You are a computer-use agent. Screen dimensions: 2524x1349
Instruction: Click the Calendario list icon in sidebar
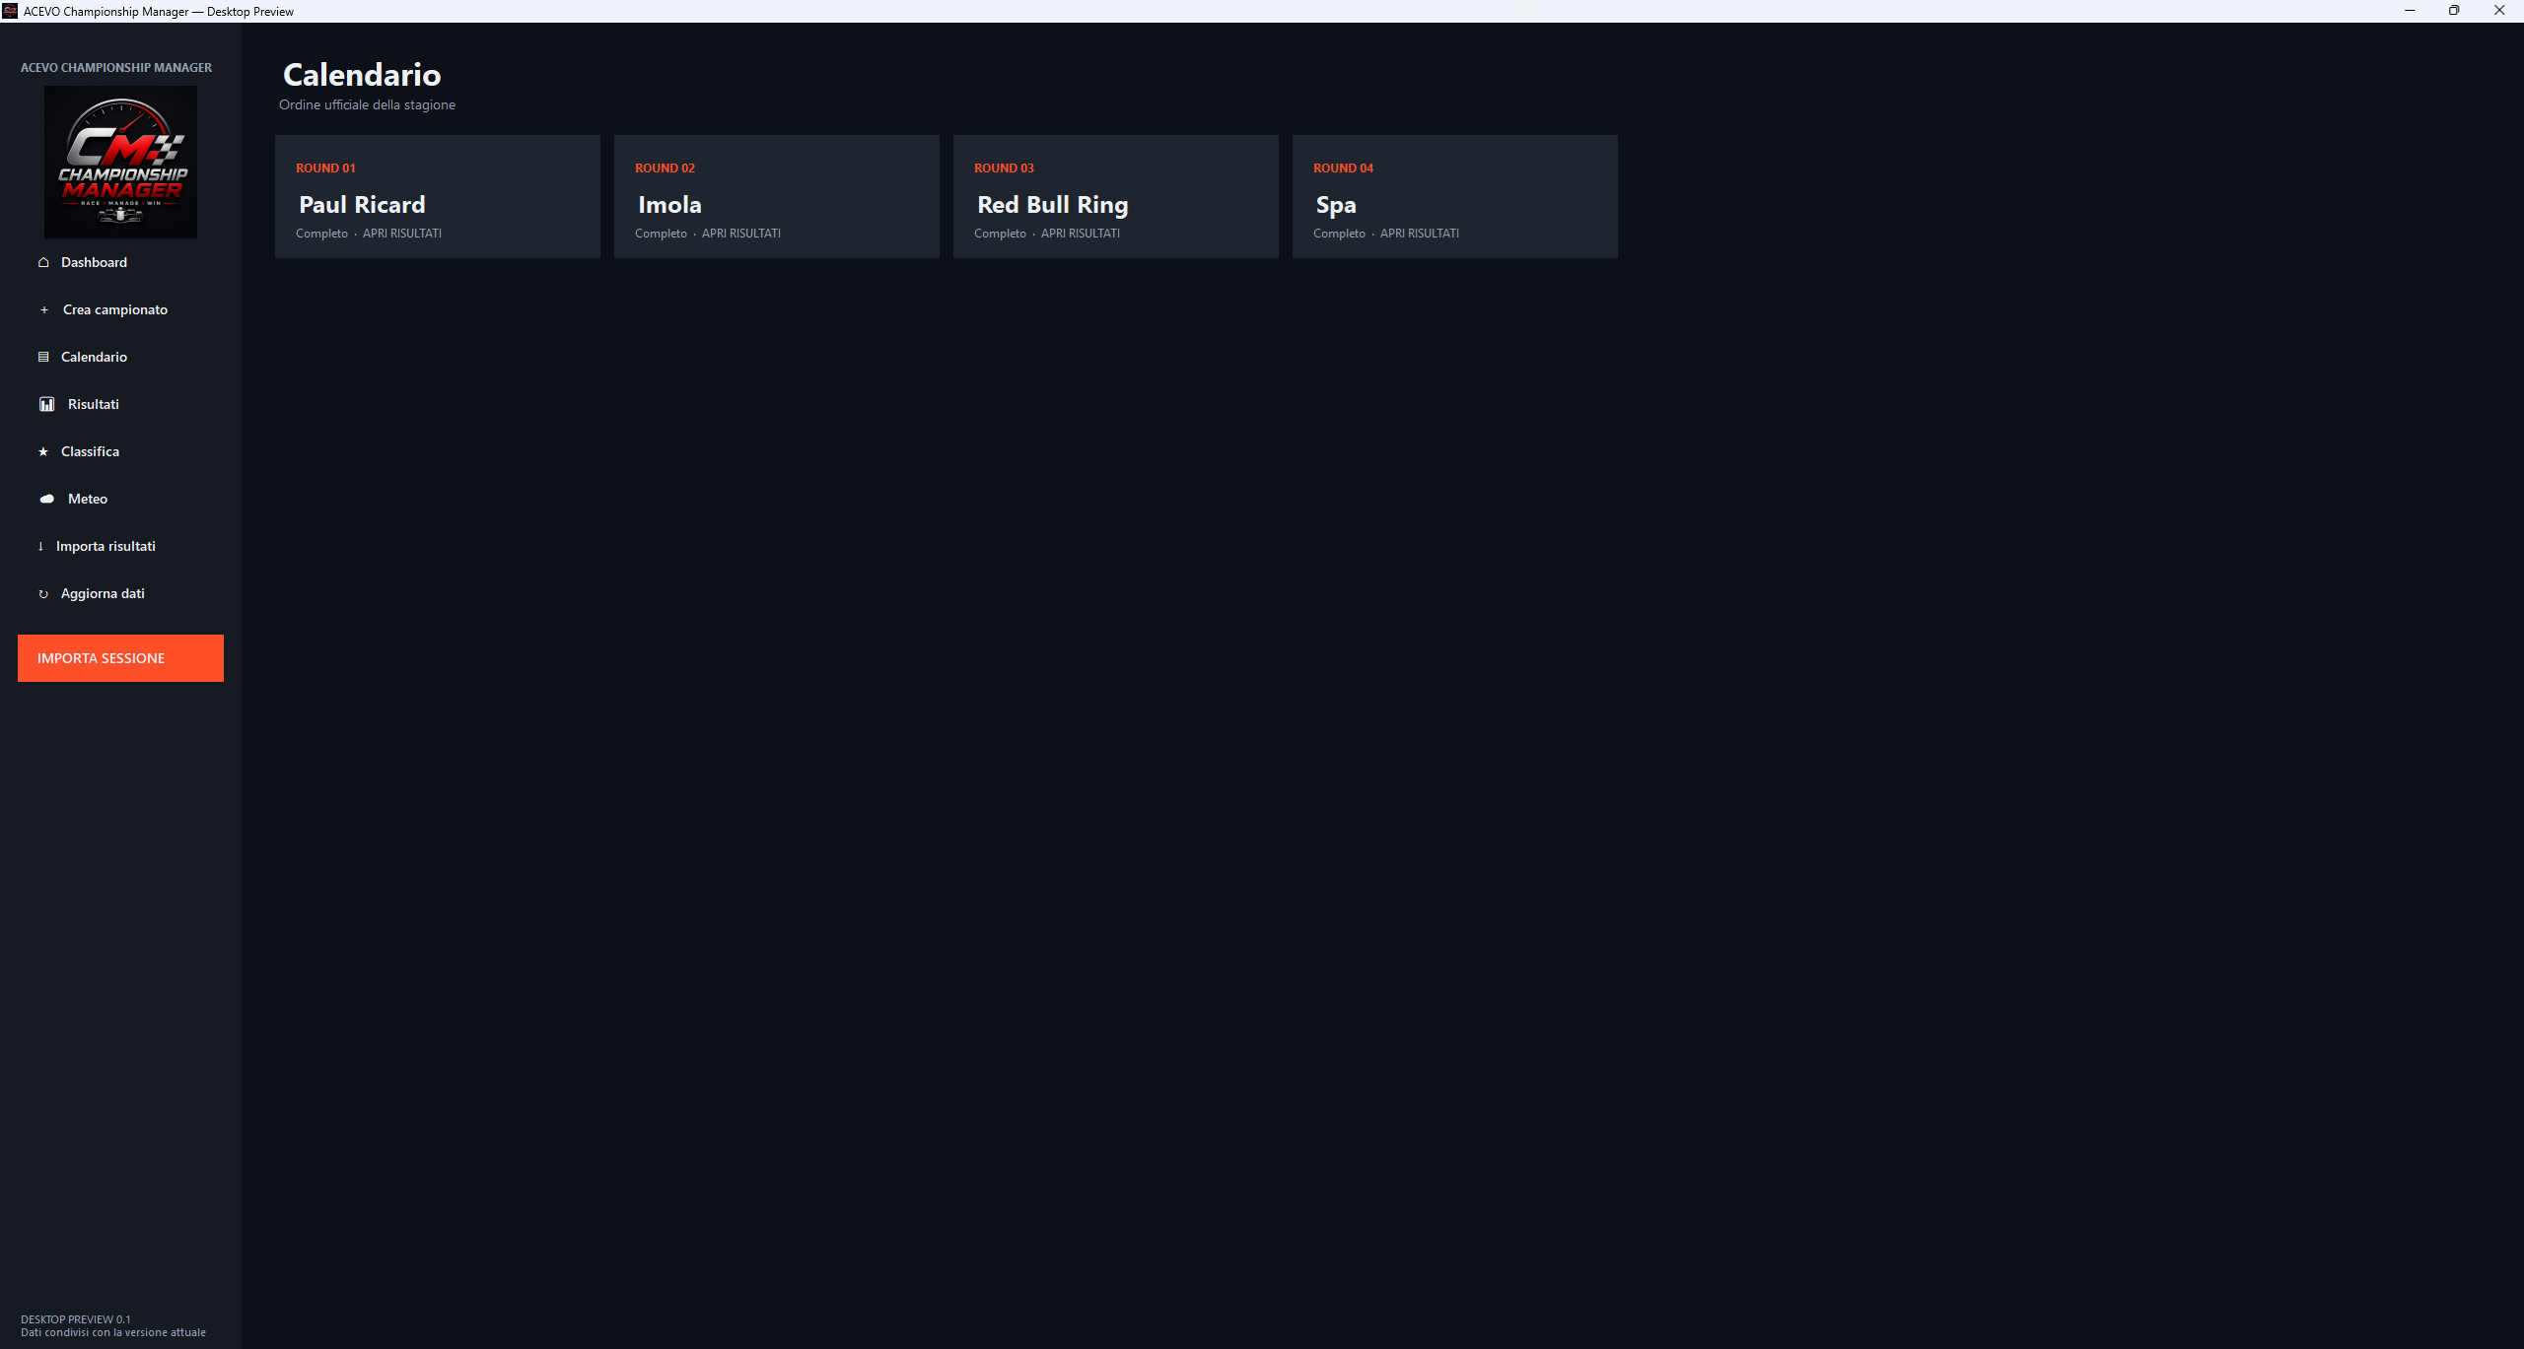pos(43,357)
